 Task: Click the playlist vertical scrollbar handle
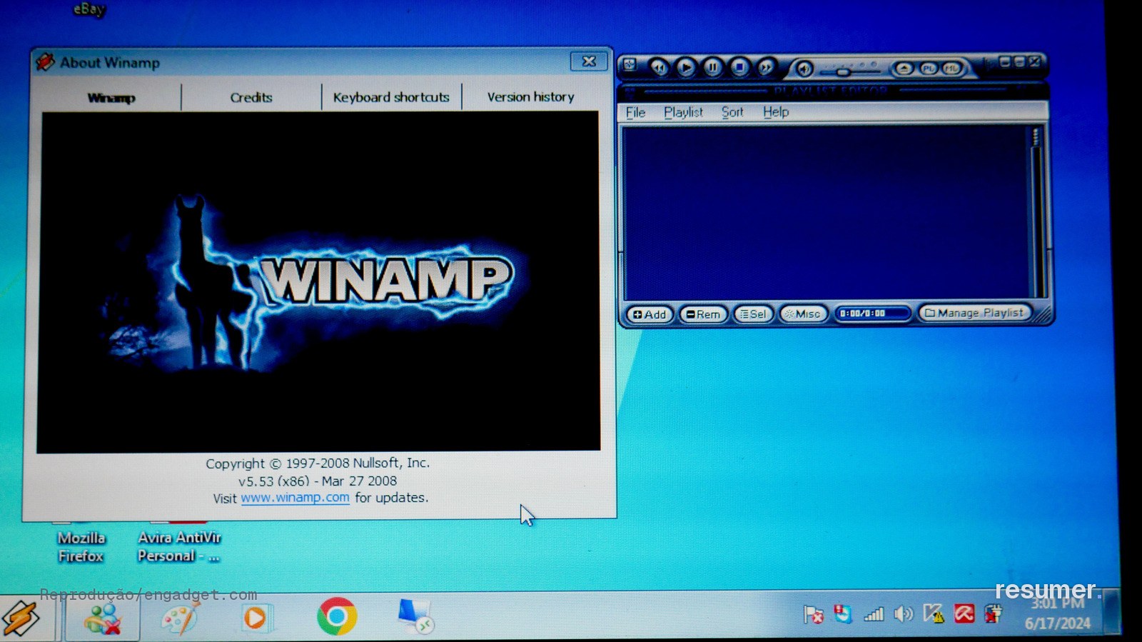click(1036, 138)
